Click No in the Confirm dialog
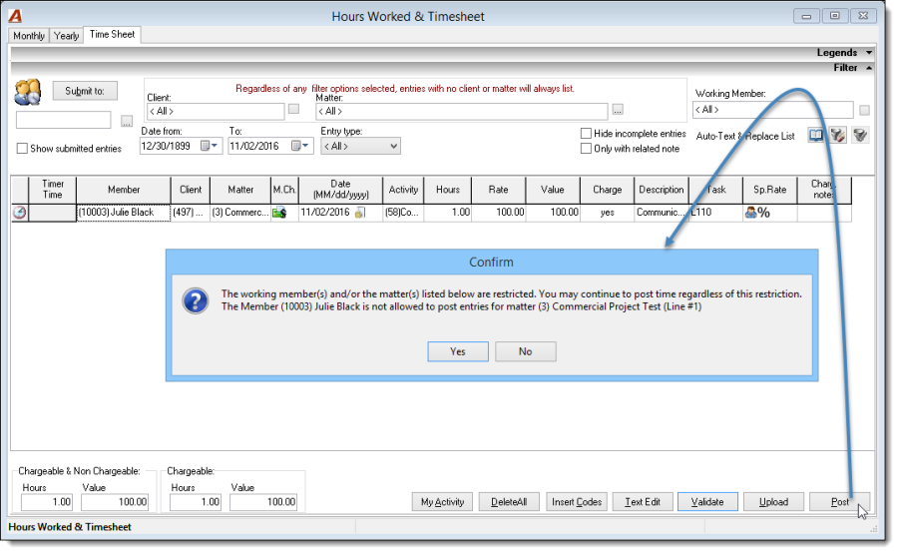The width and height of the screenshot is (898, 553). tap(525, 351)
